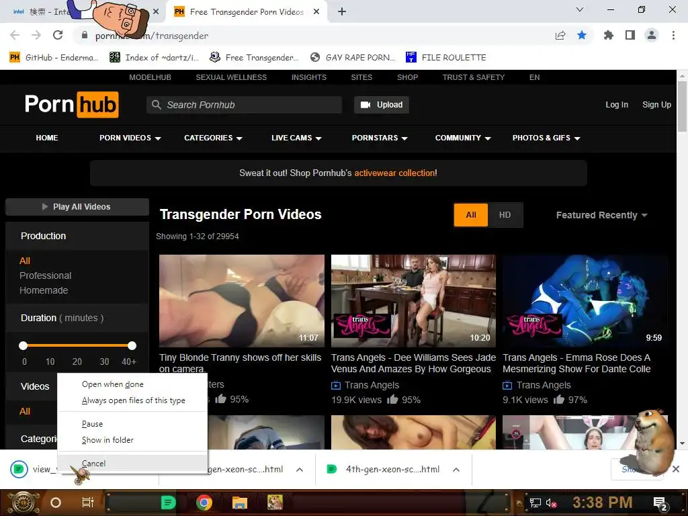688x516 pixels.
Task: Reload the current page
Action: 58,35
